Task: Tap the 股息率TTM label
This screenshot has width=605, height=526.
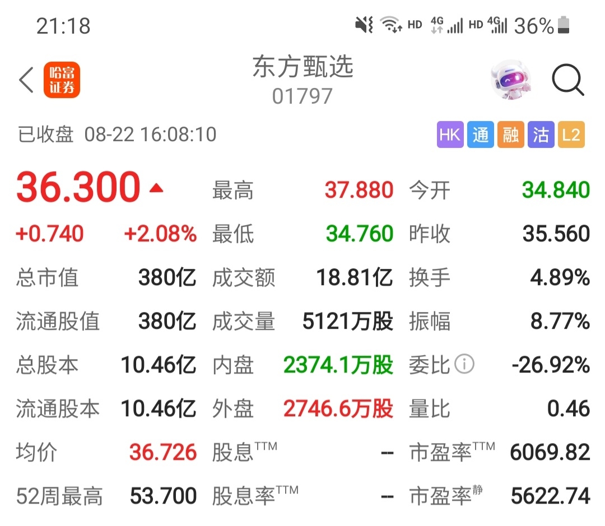Action: tap(255, 496)
